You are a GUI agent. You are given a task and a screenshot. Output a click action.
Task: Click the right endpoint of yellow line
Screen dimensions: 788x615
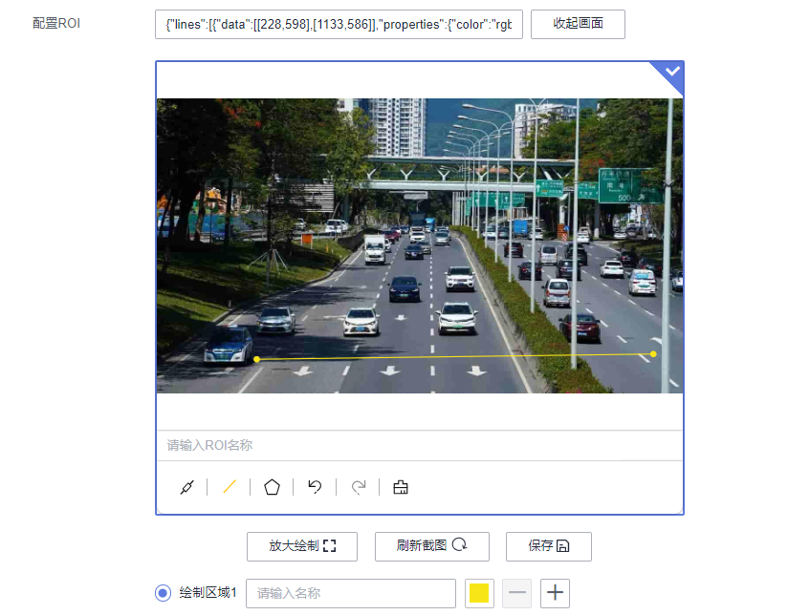(653, 354)
